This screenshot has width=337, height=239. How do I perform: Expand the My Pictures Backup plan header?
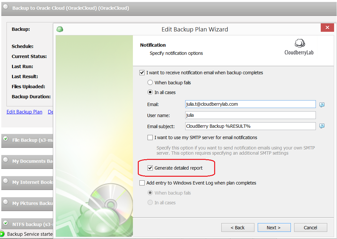coord(27,203)
